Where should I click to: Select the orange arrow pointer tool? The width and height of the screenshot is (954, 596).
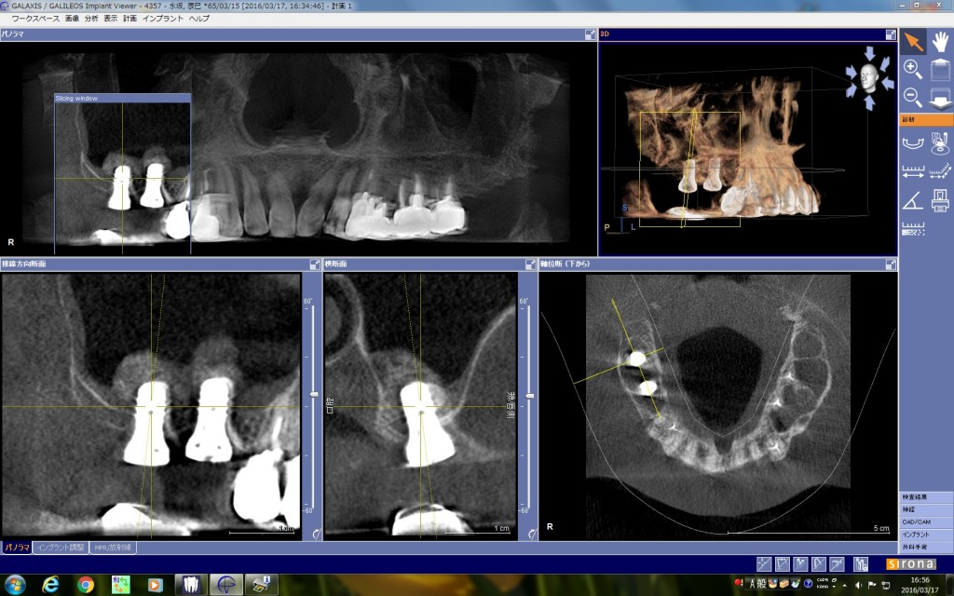pyautogui.click(x=913, y=42)
